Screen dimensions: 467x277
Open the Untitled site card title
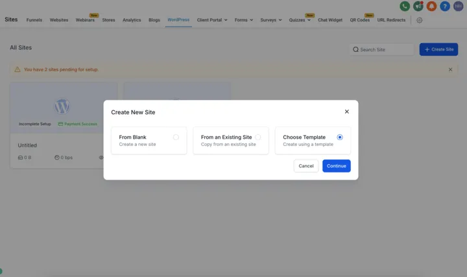point(27,145)
